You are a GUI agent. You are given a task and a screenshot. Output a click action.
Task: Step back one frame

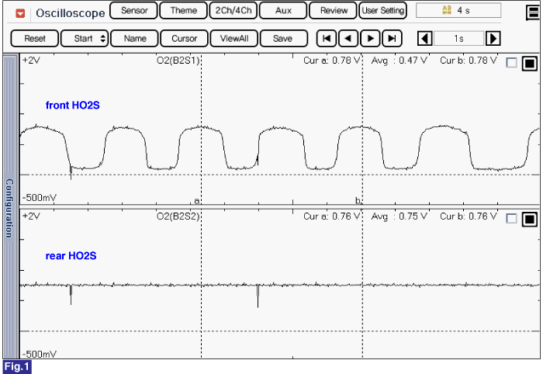tap(348, 39)
